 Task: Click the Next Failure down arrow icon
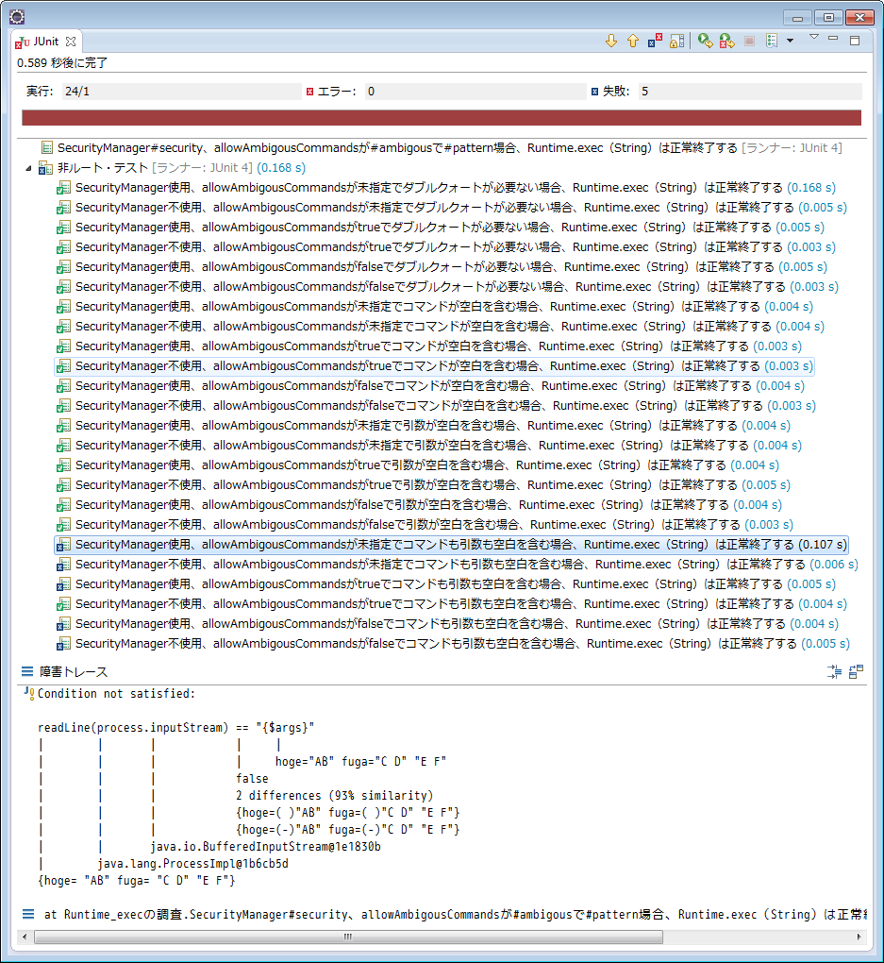click(610, 42)
